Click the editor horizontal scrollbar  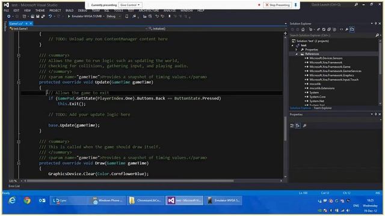130,181
